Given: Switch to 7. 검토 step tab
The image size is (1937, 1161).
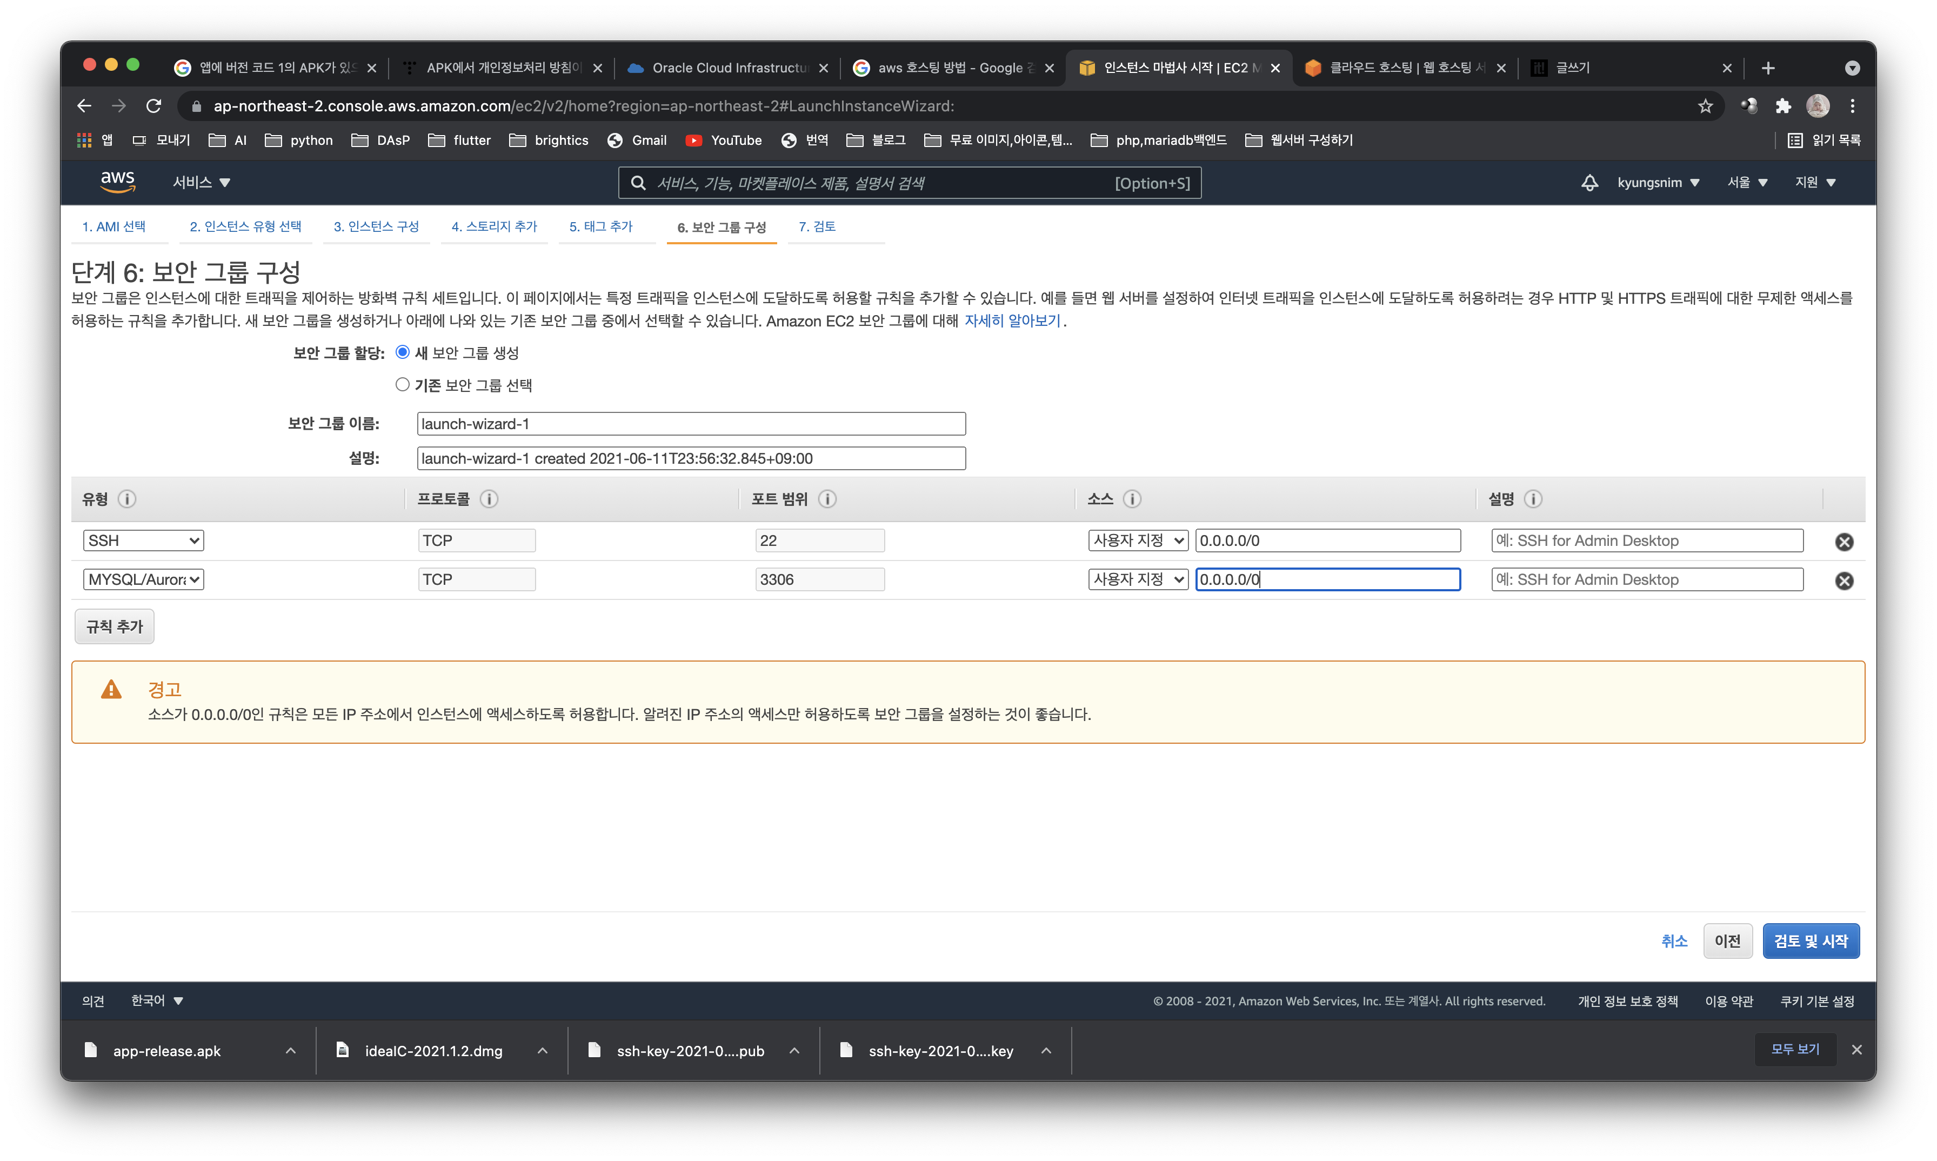Looking at the screenshot, I should click(817, 227).
